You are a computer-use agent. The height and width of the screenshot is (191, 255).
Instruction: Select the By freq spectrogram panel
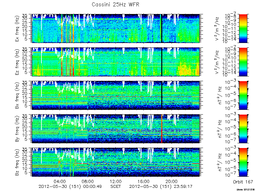(x=116, y=129)
